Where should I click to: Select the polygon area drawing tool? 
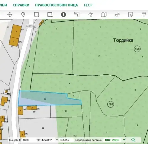(90, 15)
